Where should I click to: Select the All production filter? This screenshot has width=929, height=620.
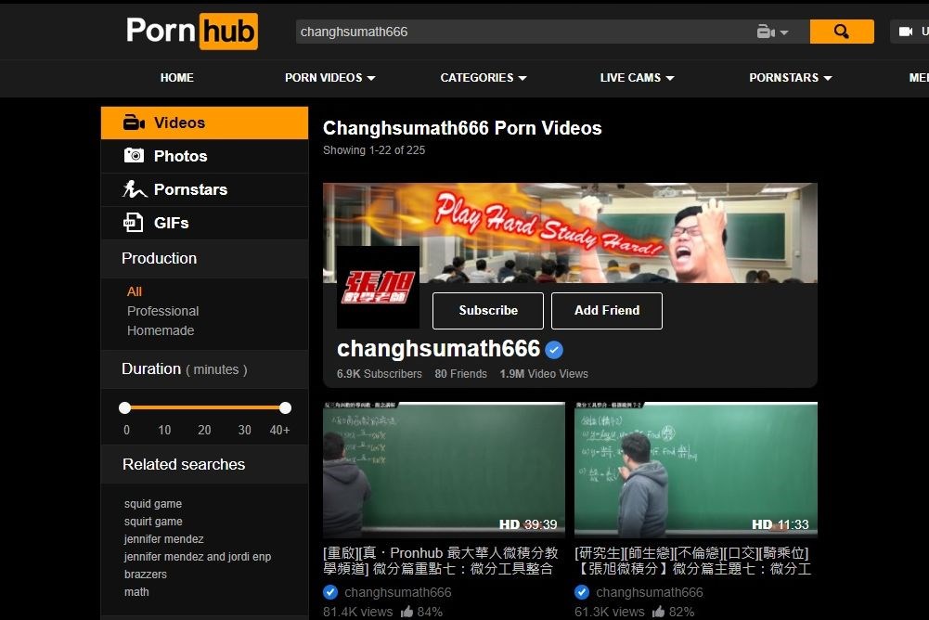click(135, 291)
